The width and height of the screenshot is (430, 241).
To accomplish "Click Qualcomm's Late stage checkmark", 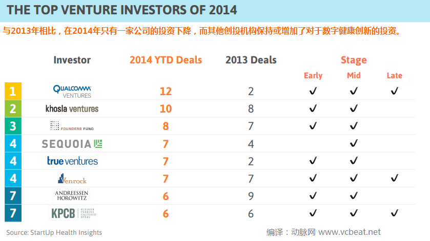I will pyautogui.click(x=394, y=91).
